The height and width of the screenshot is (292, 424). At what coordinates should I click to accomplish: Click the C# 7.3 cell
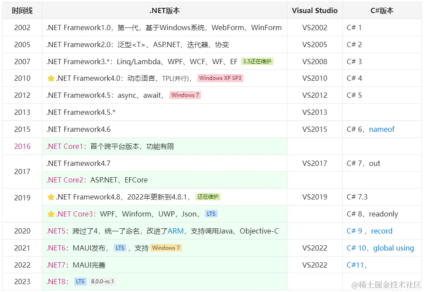(x=382, y=197)
